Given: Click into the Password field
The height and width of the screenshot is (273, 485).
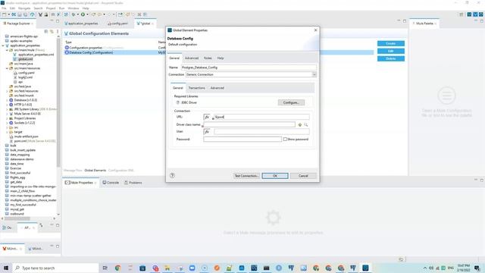Looking at the screenshot, I should pos(242,140).
